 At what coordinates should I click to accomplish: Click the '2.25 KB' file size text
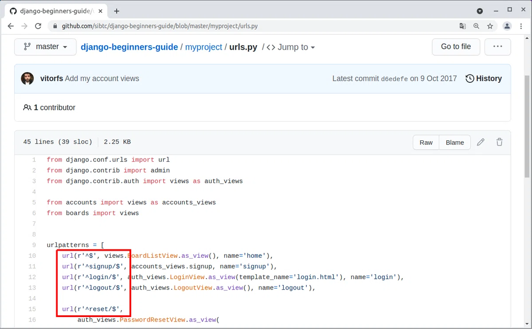pos(117,142)
